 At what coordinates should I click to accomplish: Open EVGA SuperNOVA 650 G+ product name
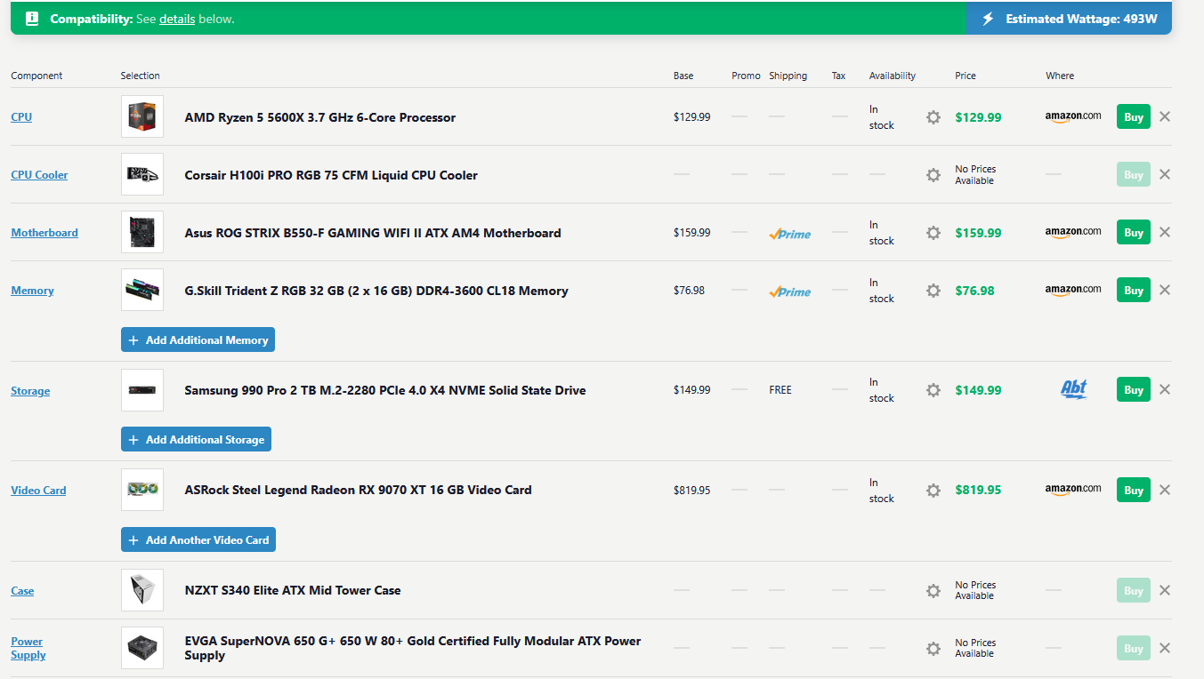[x=413, y=648]
